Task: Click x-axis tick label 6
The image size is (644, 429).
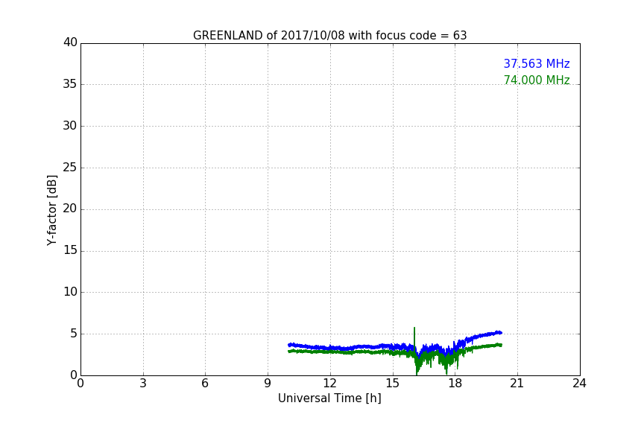Action: pos(205,384)
